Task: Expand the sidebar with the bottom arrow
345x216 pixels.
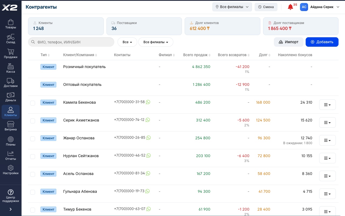Action: click(11, 209)
